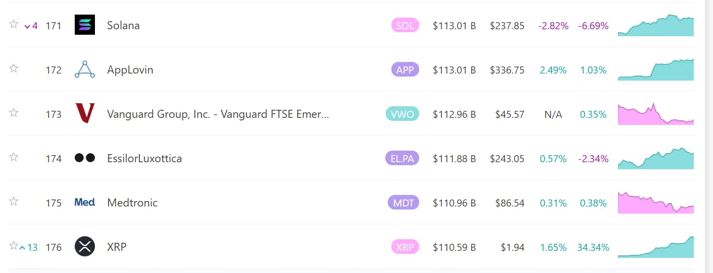Viewport: 713px width, 273px height.
Task: Click the XRP logo icon
Action: [x=84, y=247]
